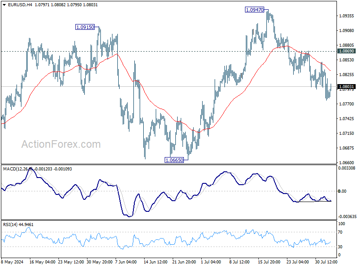Click the 1.08255 price axis value

coord(347,74)
